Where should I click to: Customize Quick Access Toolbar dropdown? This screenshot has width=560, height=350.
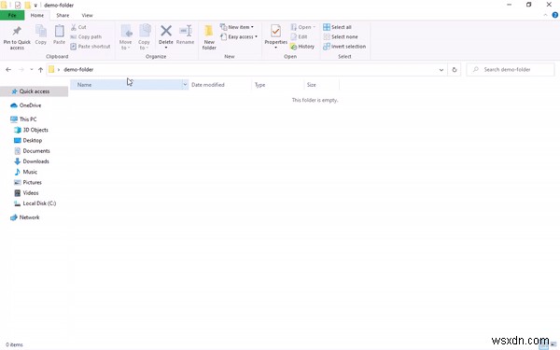point(35,6)
